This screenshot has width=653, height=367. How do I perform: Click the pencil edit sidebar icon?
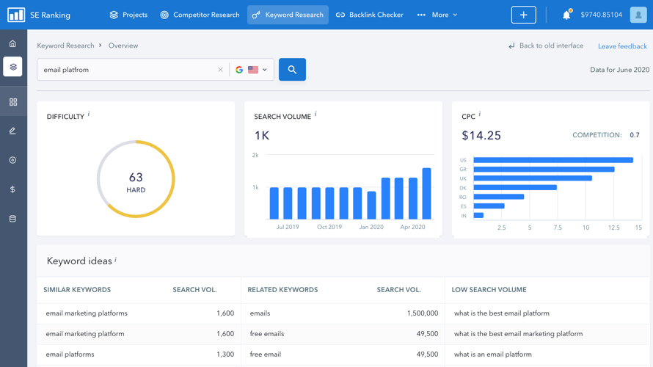[12, 131]
